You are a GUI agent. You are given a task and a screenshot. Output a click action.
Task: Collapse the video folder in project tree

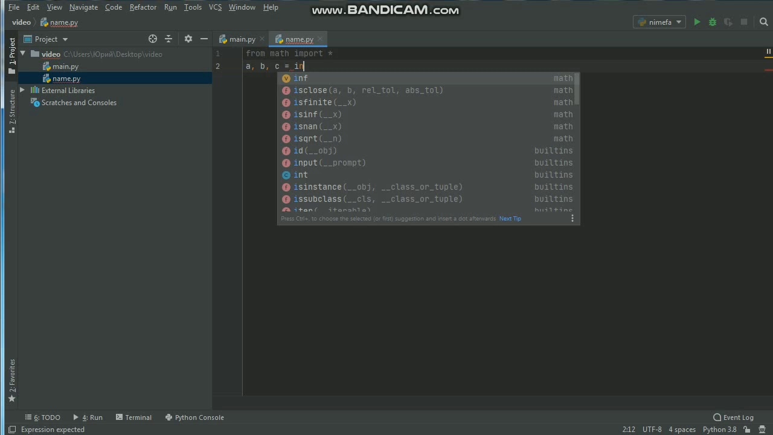(23, 54)
